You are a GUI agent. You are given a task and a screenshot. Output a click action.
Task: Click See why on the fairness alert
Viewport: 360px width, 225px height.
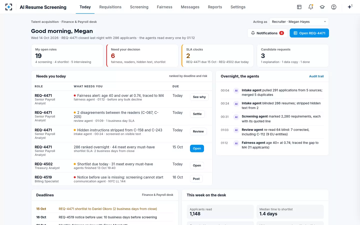199,97
